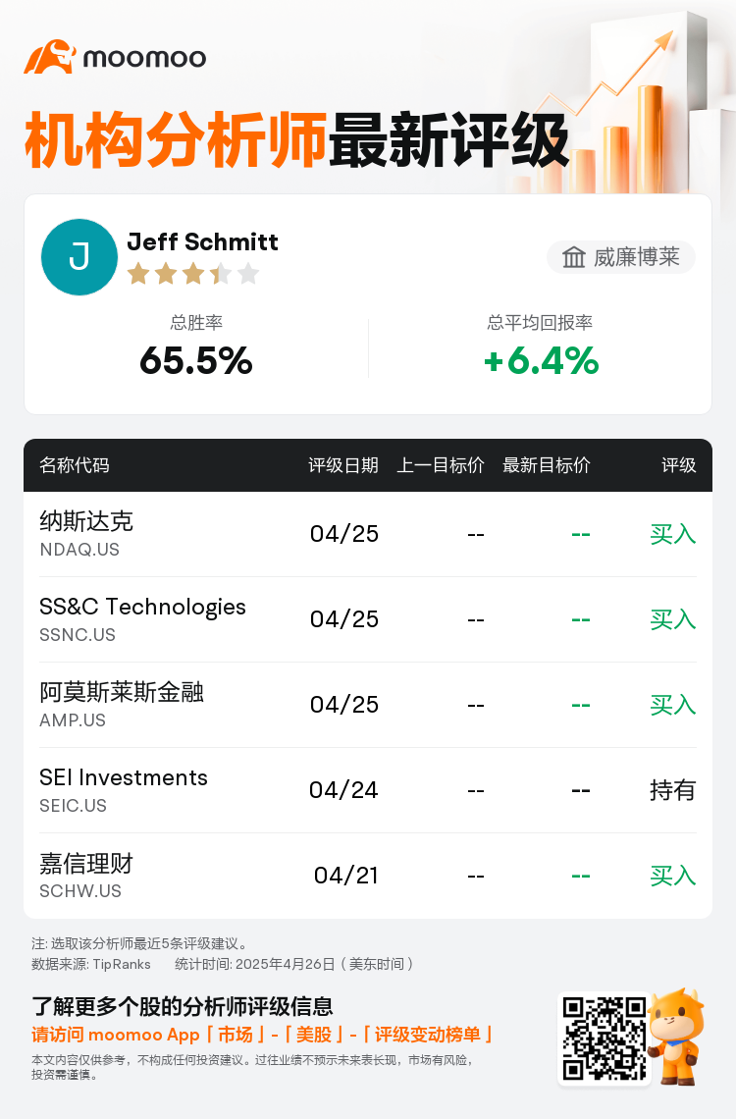Screen dimensions: 736x1119
Task: Click Jeff Schmitt's round avatar icon
Action: [x=79, y=257]
